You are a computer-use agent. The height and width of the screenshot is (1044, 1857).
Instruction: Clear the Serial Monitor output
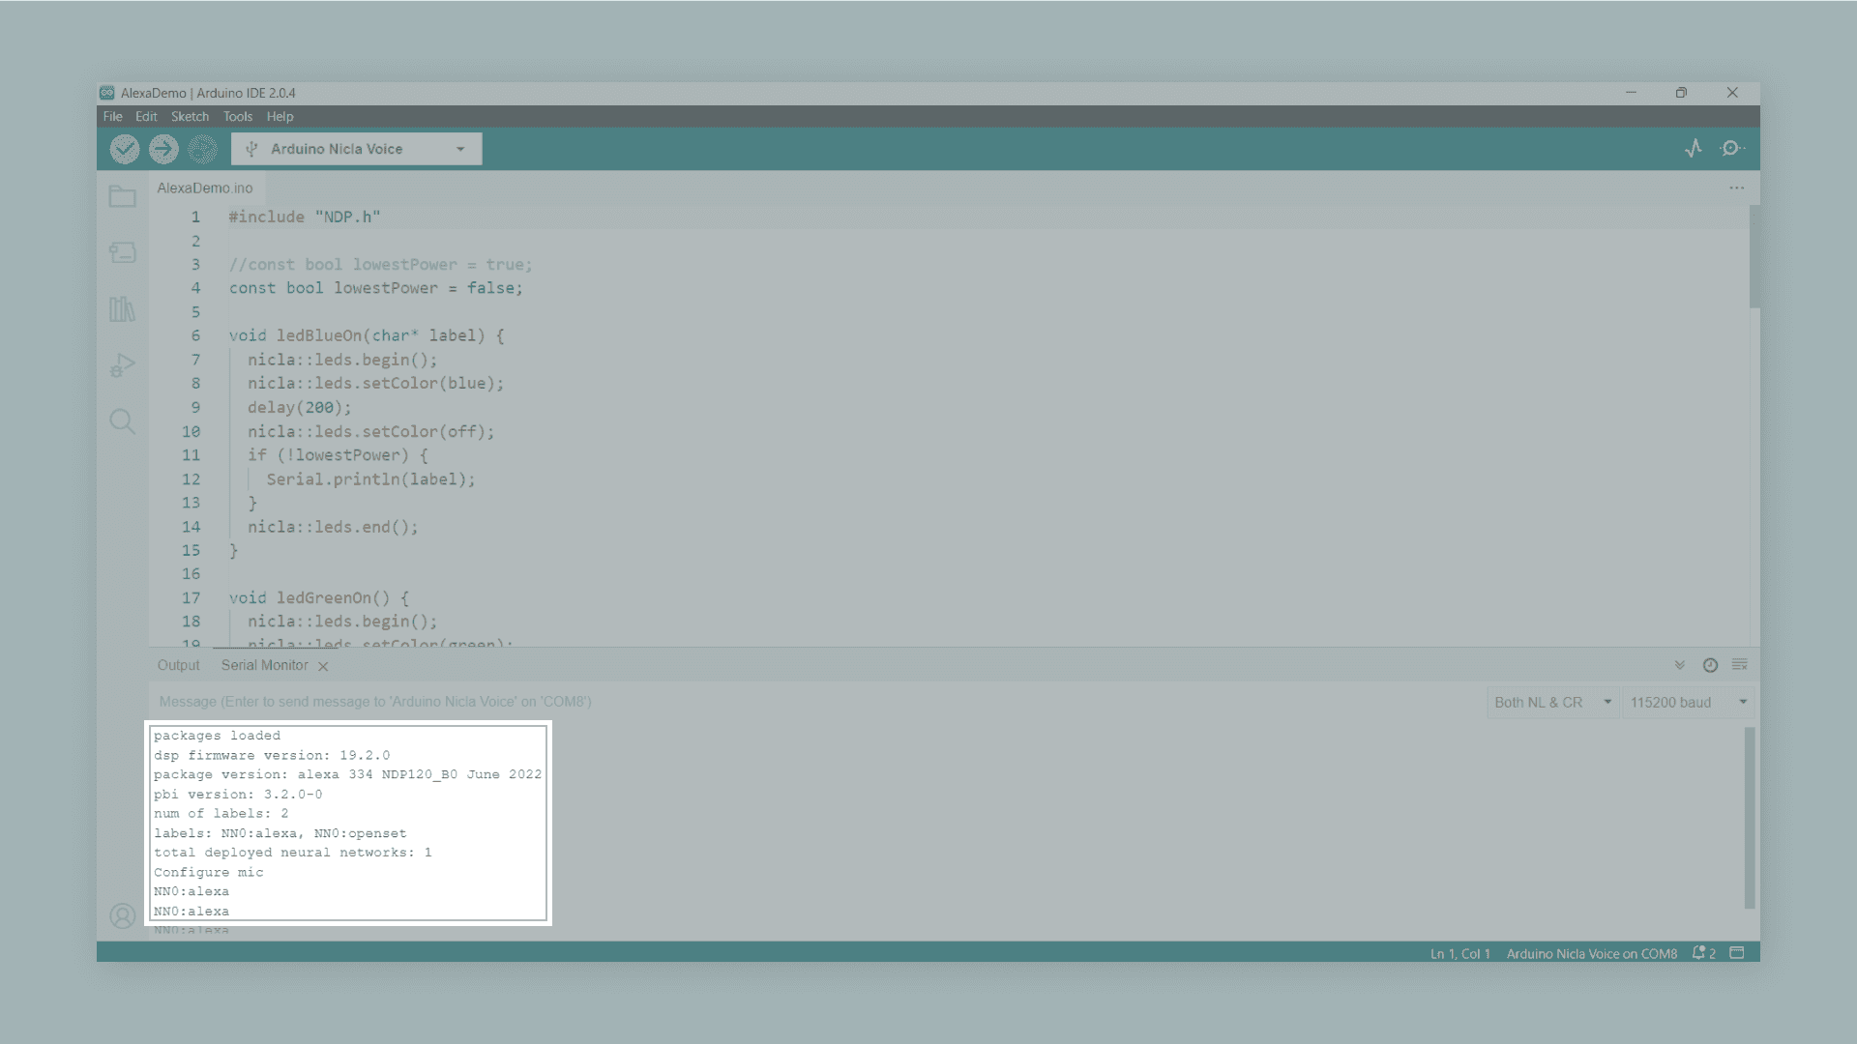(1739, 665)
